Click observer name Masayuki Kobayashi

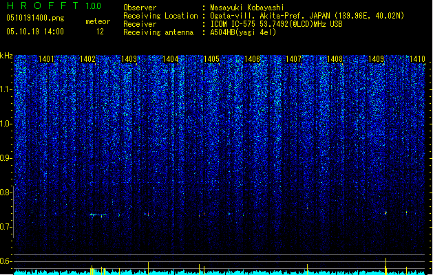tap(247, 8)
